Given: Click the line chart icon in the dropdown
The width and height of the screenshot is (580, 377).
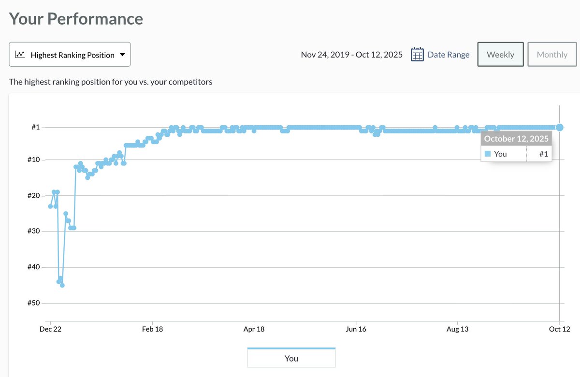Looking at the screenshot, I should pyautogui.click(x=20, y=55).
